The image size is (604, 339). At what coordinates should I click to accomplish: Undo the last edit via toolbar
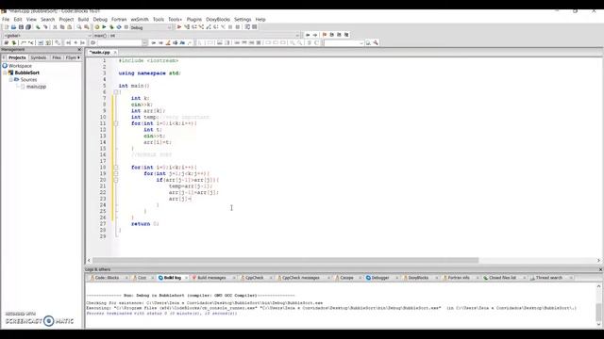pos(38,27)
